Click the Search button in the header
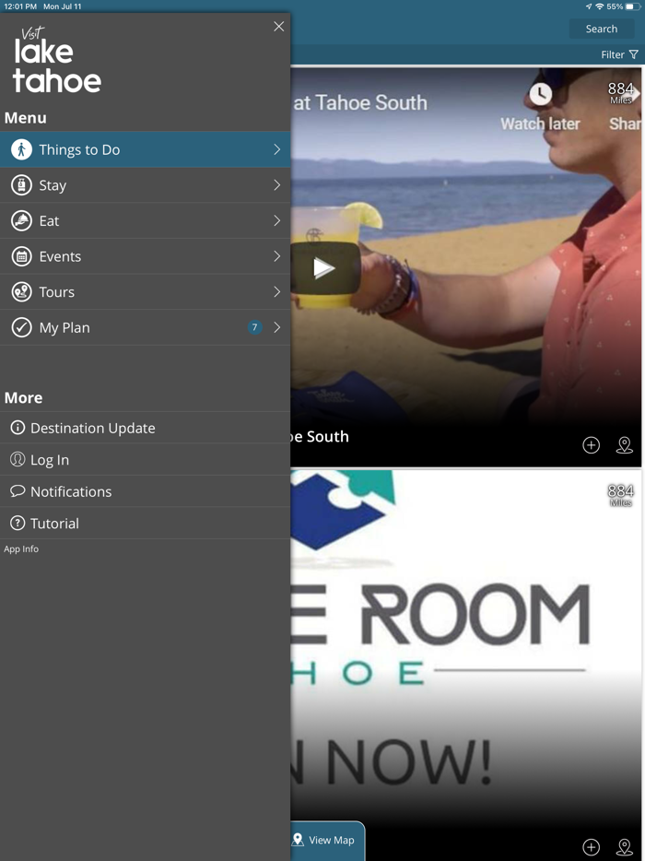Image resolution: width=645 pixels, height=861 pixels. 601,29
